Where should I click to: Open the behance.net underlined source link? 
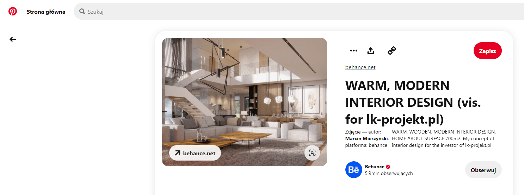[x=360, y=67]
